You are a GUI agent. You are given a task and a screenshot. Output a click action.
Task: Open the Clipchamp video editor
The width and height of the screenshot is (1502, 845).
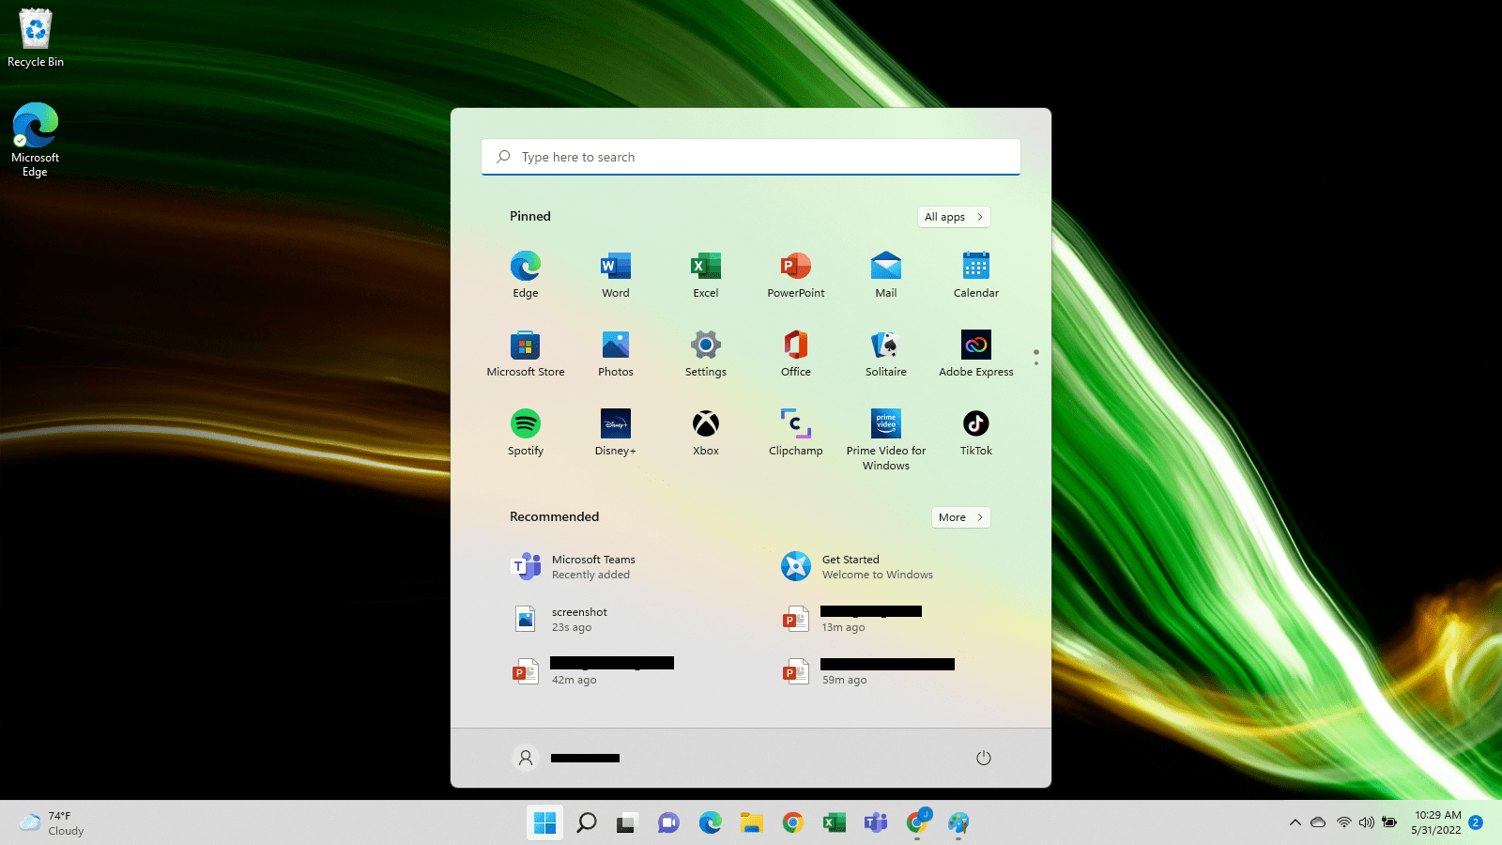(795, 432)
